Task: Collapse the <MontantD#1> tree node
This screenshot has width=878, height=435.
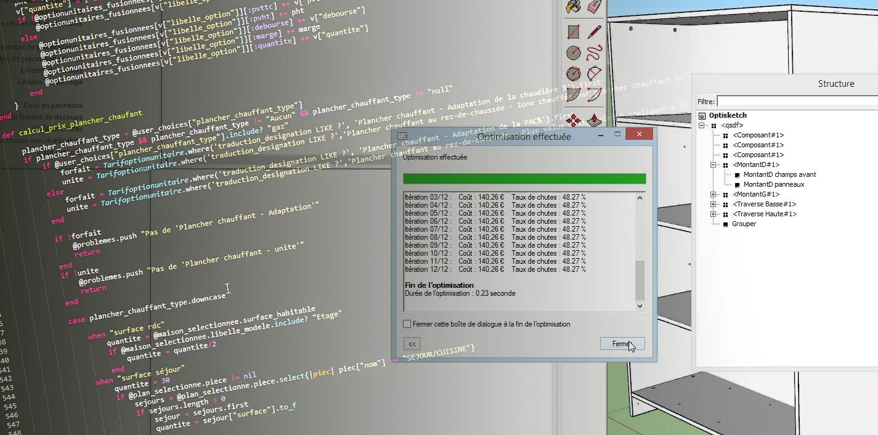Action: pyautogui.click(x=712, y=165)
